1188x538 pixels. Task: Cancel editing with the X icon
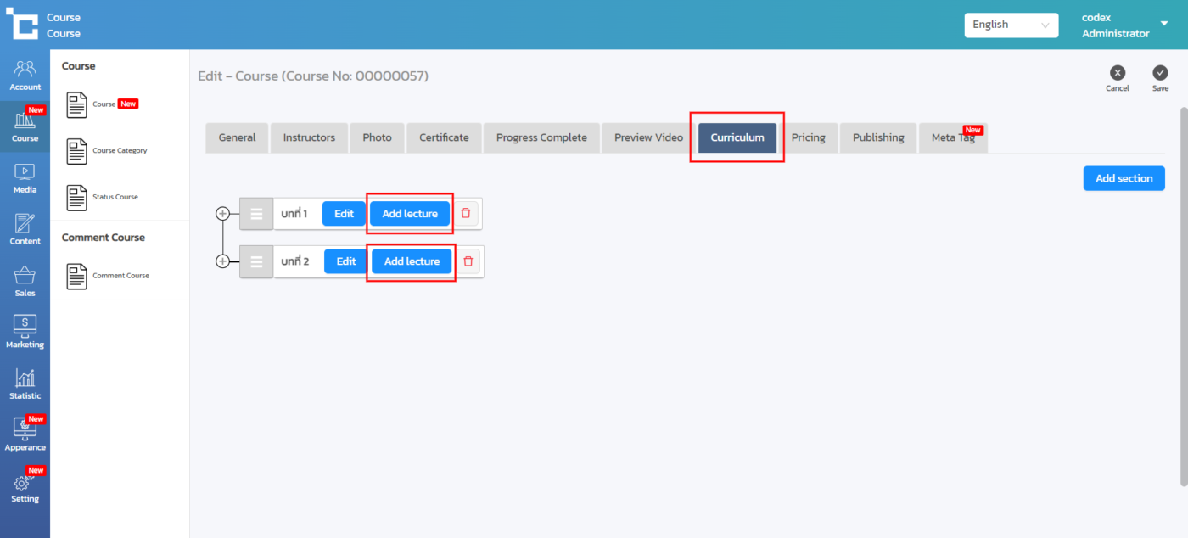1118,73
